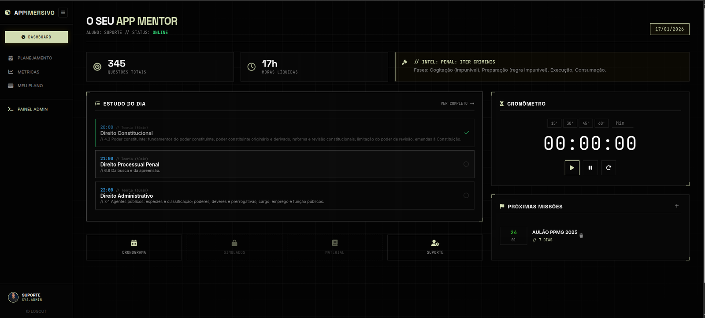The width and height of the screenshot is (705, 318).
Task: Set timer preset to 60 minutes
Action: [601, 123]
